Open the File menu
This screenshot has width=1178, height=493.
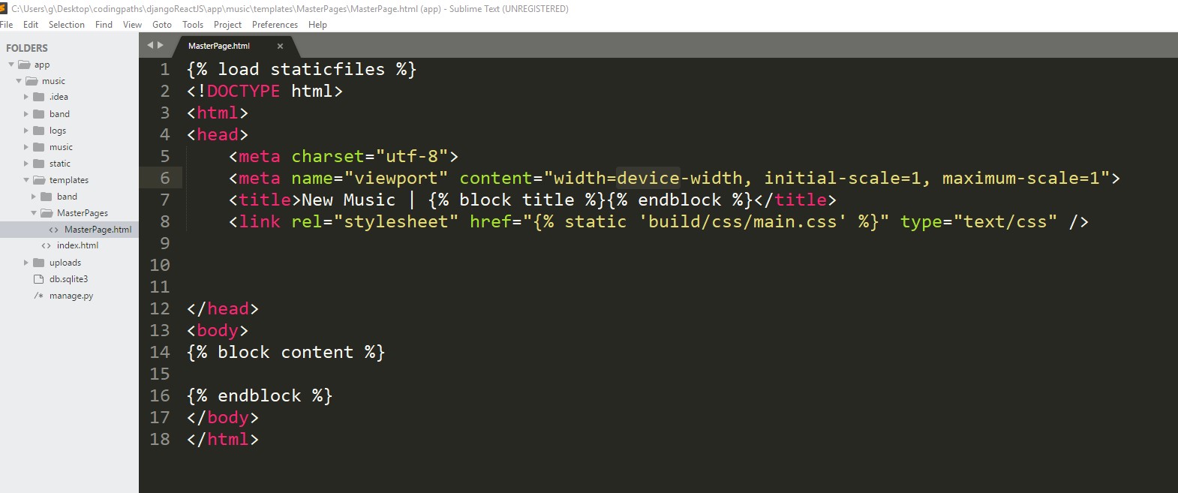pyautogui.click(x=6, y=25)
